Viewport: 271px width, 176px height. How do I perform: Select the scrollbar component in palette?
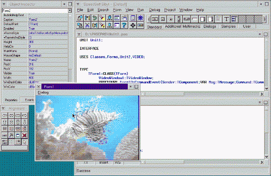click(179, 19)
